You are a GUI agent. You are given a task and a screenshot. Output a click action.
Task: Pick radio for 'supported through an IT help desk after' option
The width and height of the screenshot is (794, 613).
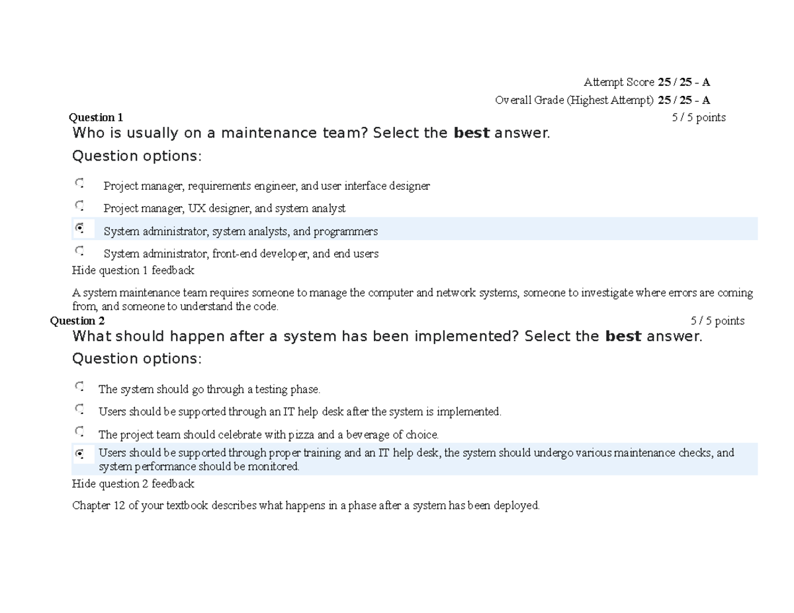pyautogui.click(x=79, y=409)
